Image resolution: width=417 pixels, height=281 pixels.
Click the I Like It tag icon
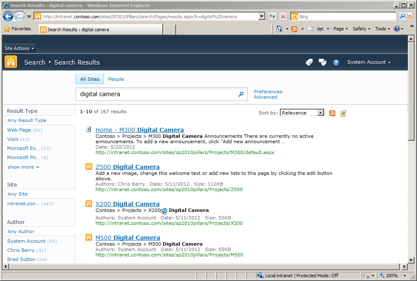(x=309, y=62)
